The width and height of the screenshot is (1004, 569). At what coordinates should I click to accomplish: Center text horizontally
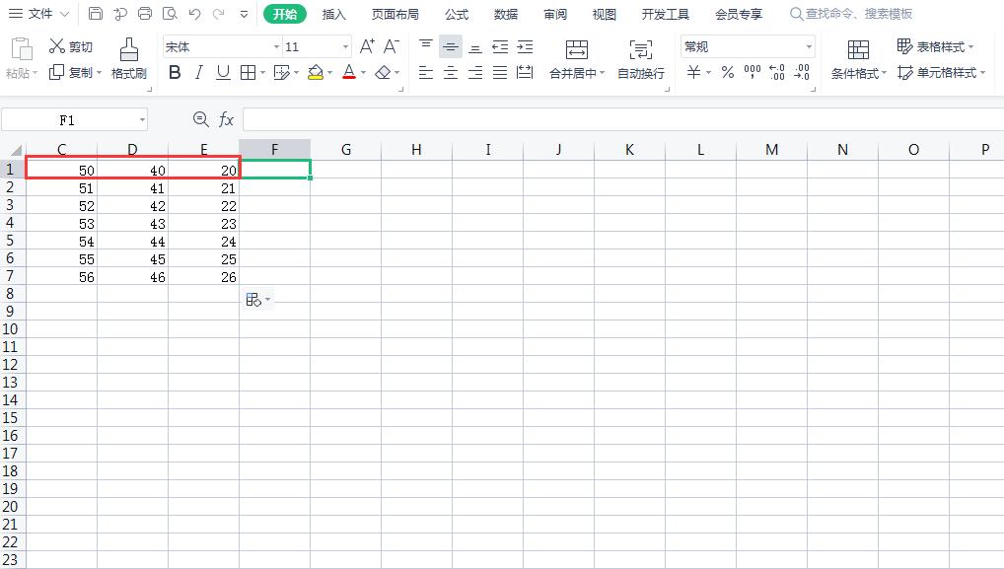[x=450, y=73]
